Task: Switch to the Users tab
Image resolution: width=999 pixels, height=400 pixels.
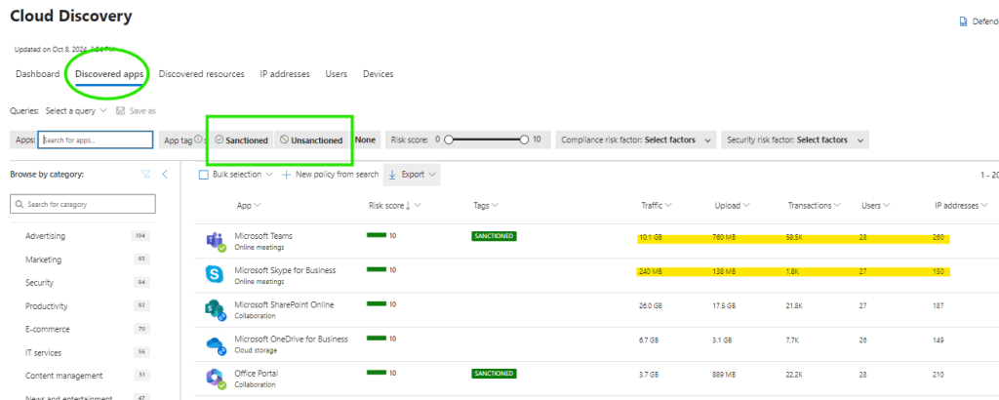Action: click(x=337, y=74)
